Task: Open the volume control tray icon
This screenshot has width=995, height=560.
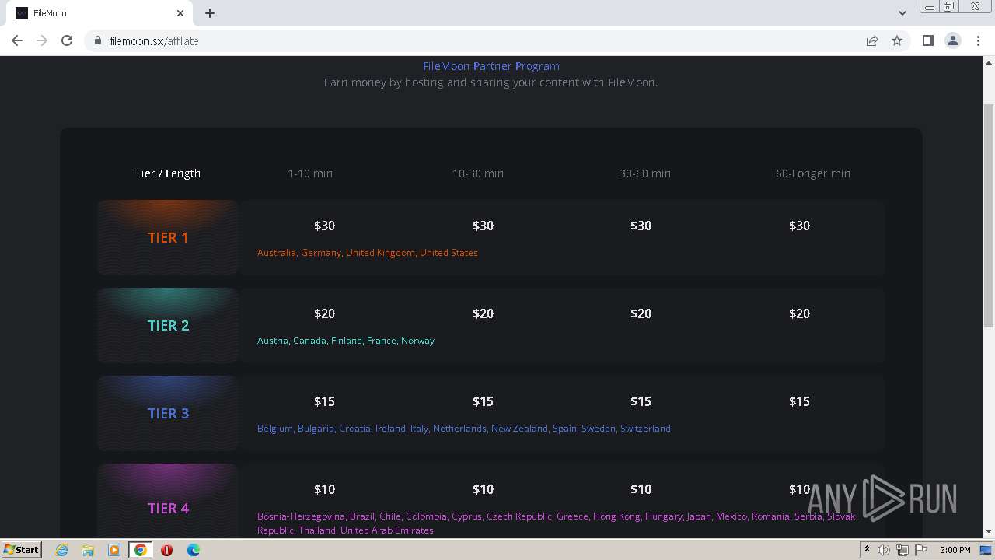Action: [x=884, y=550]
